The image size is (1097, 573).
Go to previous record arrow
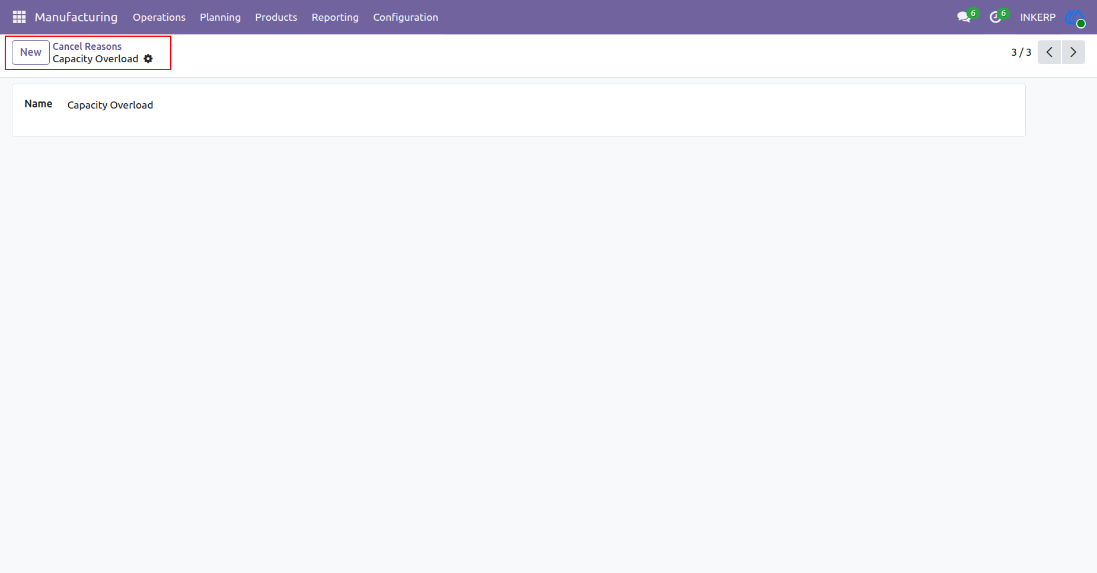click(1049, 52)
